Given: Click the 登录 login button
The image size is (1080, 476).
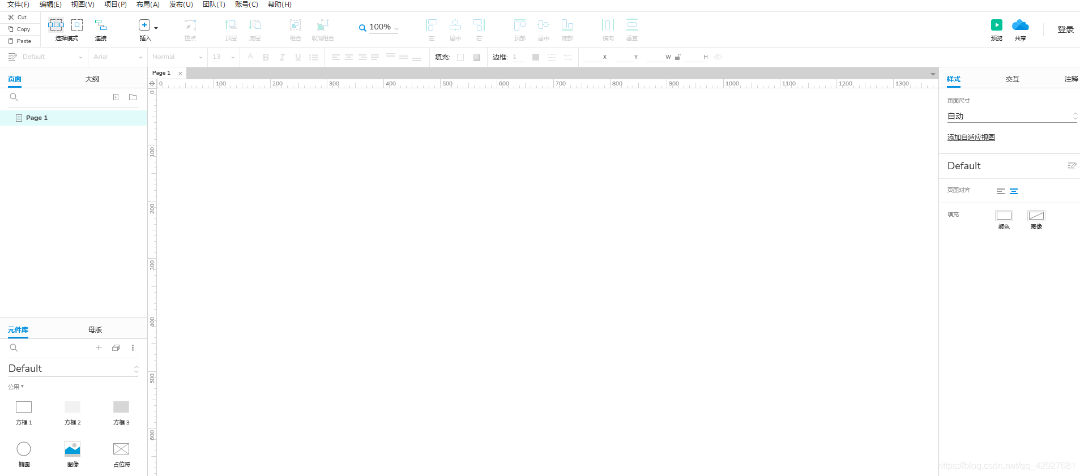Looking at the screenshot, I should coord(1066,29).
